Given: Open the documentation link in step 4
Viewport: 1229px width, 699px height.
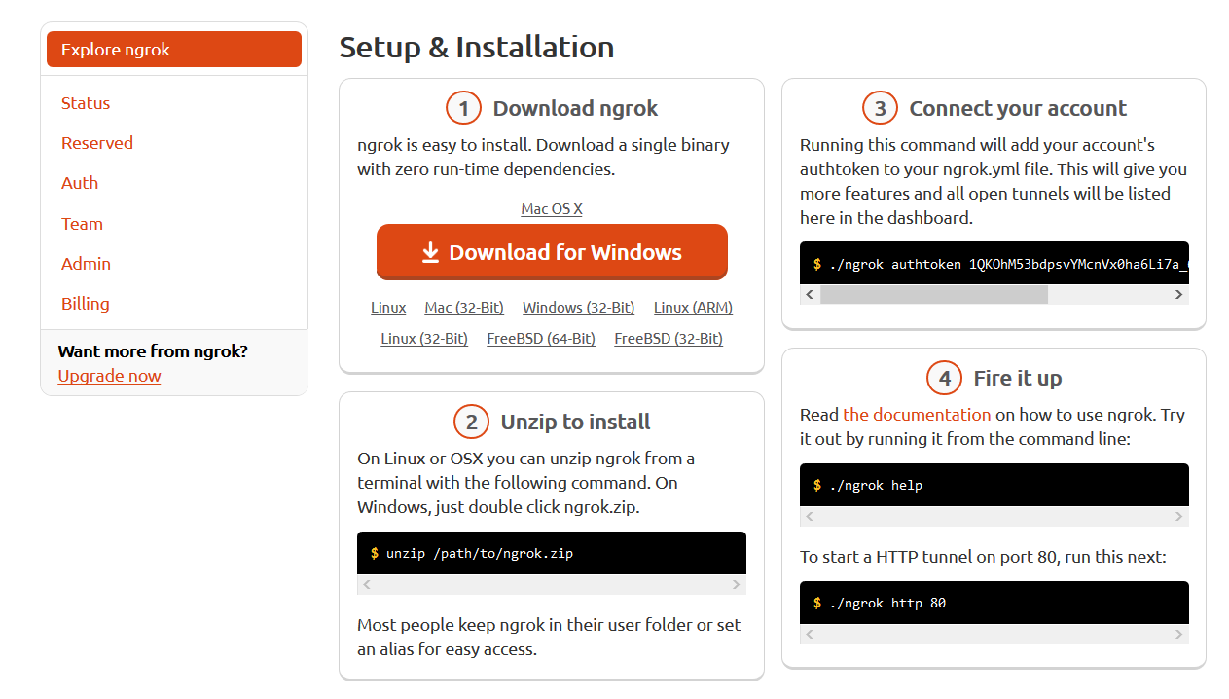Looking at the screenshot, I should pyautogui.click(x=916, y=414).
